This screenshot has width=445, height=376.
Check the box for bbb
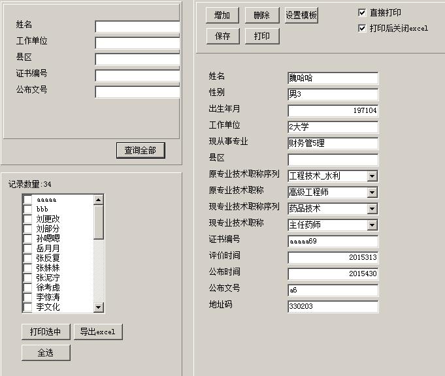pyautogui.click(x=27, y=210)
